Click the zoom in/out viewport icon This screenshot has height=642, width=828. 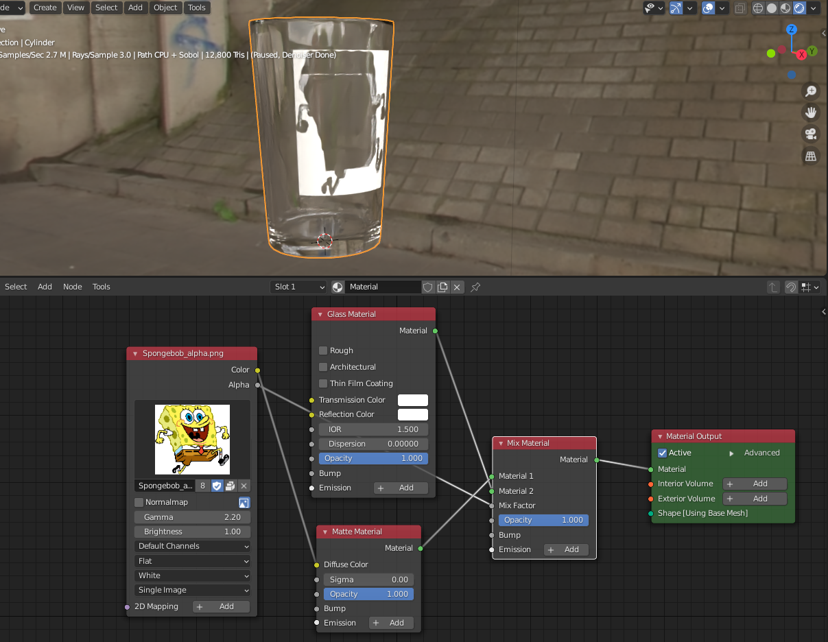811,91
